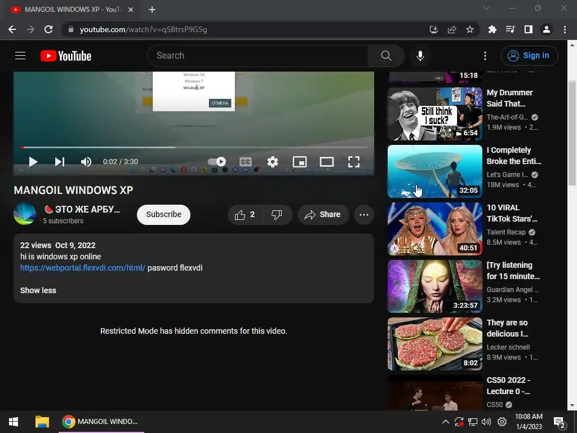Open notification center in taskbar
The width and height of the screenshot is (577, 433).
pyautogui.click(x=560, y=422)
